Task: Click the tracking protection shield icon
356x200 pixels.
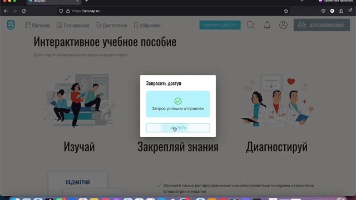Action: [x=61, y=11]
